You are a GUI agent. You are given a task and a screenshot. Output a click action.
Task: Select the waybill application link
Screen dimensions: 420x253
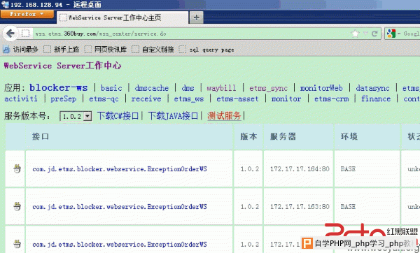(x=221, y=88)
